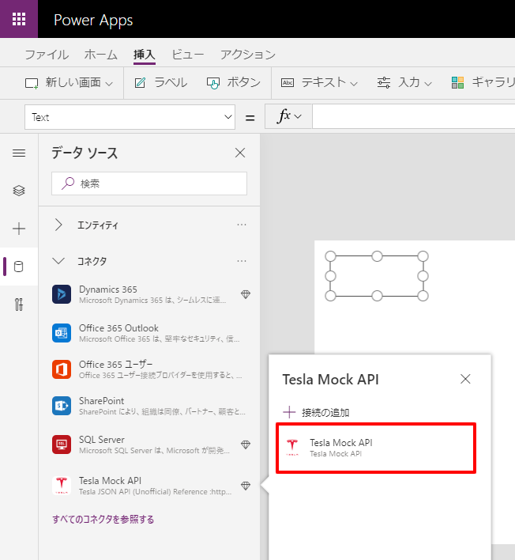Open the アクション tab
Screen dimensions: 515x560
click(x=247, y=55)
